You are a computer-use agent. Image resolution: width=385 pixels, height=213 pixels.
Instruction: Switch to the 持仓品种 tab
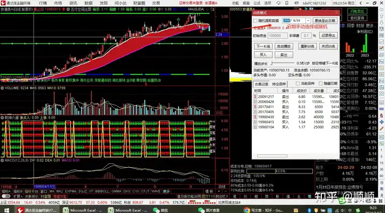[x=279, y=84]
